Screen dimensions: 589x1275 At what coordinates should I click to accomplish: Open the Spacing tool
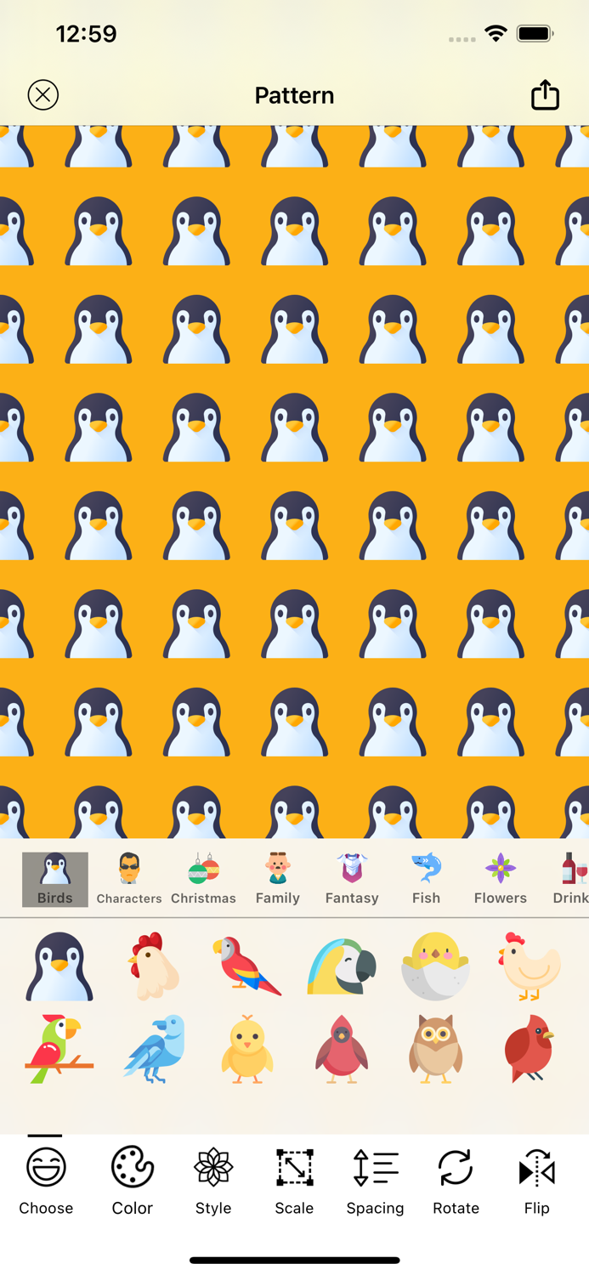tap(375, 1181)
